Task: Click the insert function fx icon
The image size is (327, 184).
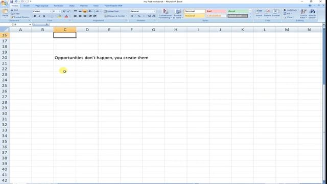Action: pyautogui.click(x=46, y=25)
